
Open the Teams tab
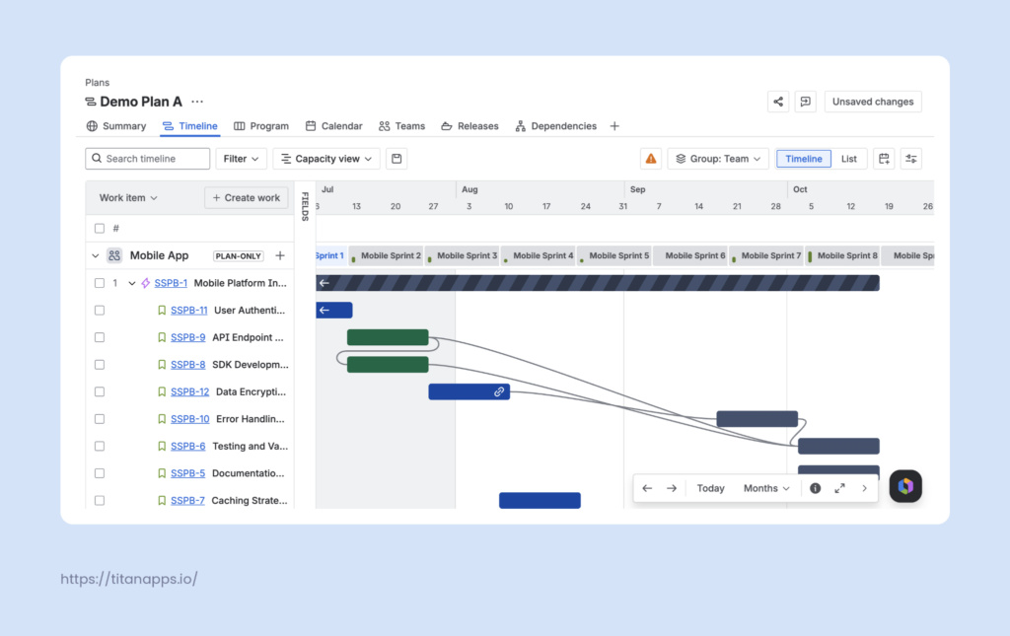coord(402,126)
